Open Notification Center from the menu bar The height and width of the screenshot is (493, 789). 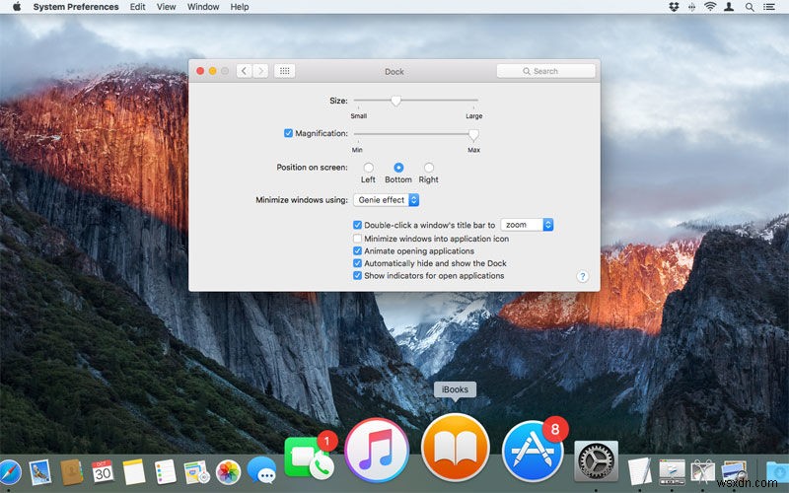tap(769, 7)
